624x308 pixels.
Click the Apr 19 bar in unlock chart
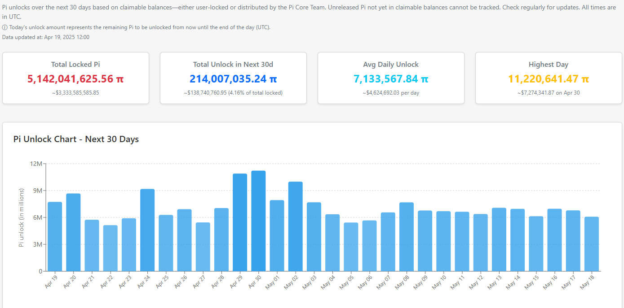(x=55, y=237)
